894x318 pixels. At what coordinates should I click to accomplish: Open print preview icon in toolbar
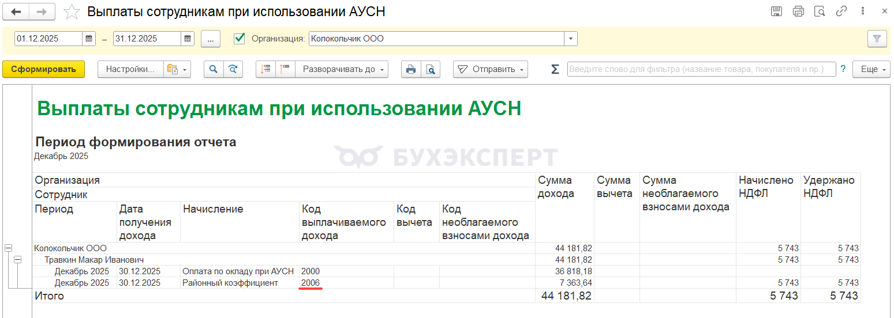tap(431, 69)
